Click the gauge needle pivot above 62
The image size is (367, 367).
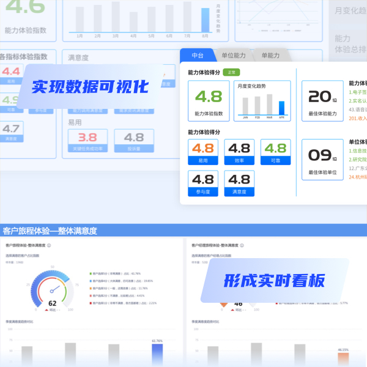pos(51,291)
